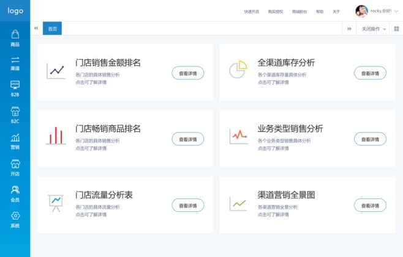Switch to the 首页 tab
This screenshot has width=403, height=257.
pos(52,29)
